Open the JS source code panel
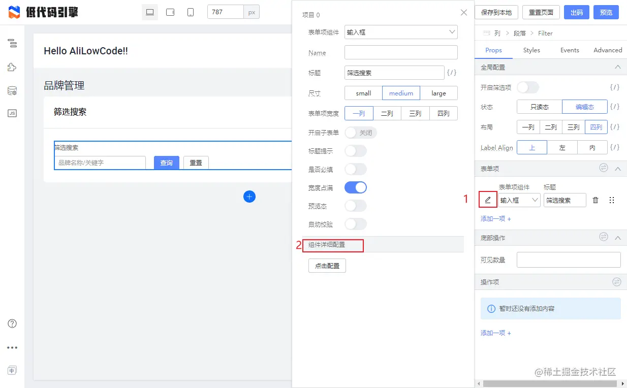This screenshot has width=627, height=388. (12, 113)
